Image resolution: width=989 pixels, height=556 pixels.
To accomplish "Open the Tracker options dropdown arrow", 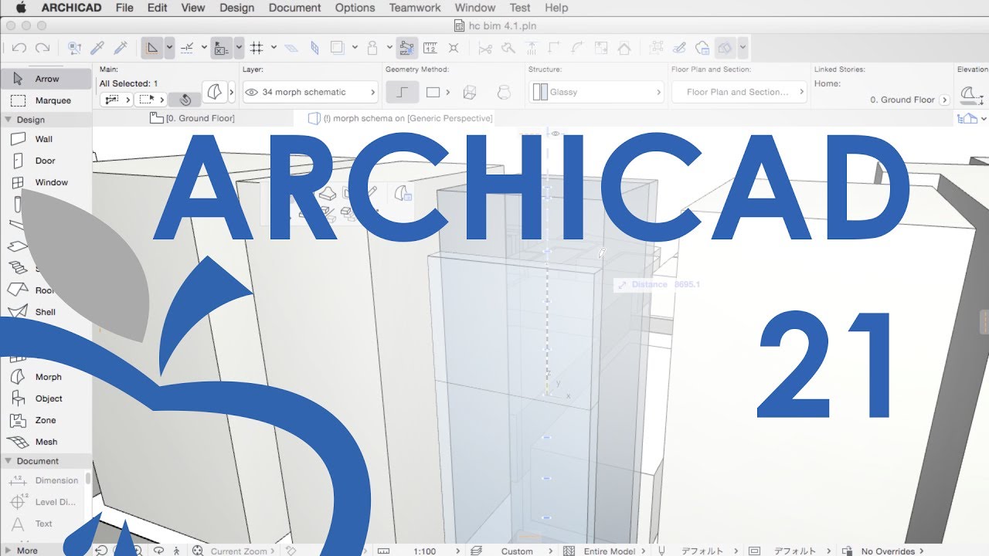I will [239, 48].
